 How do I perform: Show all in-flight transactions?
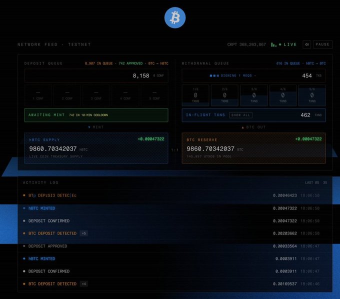[x=240, y=115]
